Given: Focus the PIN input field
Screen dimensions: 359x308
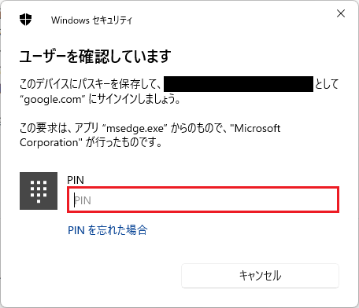Looking at the screenshot, I should point(203,200).
